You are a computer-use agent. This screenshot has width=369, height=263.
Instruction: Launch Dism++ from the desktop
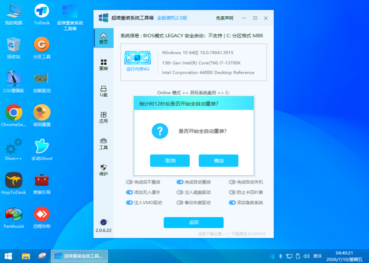(x=14, y=149)
